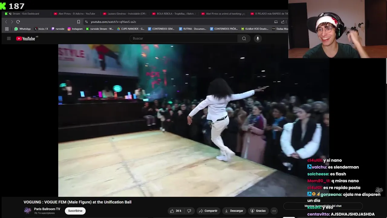
Task: Click chat message from valchu
Action: pyautogui.click(x=333, y=167)
